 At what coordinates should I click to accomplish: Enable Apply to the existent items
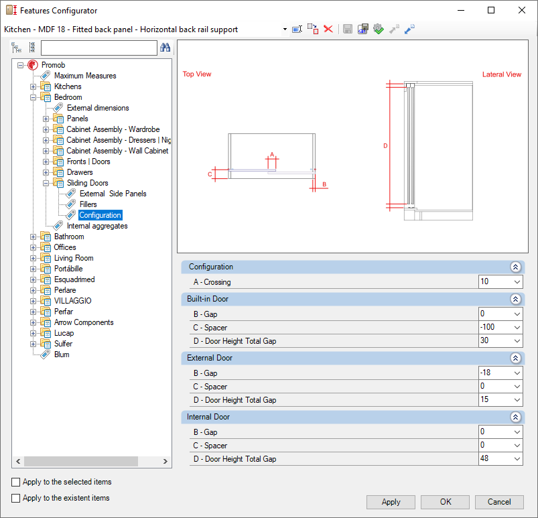pyautogui.click(x=16, y=498)
